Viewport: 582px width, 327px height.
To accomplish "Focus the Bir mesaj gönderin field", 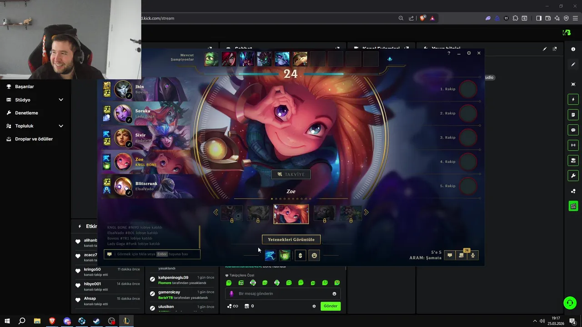I will click(282, 293).
